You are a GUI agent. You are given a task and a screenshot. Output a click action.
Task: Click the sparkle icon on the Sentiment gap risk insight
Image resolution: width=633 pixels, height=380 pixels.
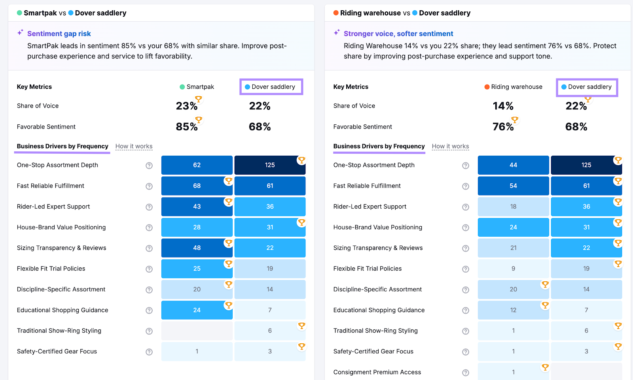(21, 33)
